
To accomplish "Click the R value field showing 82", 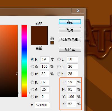I will click(x=45, y=82).
